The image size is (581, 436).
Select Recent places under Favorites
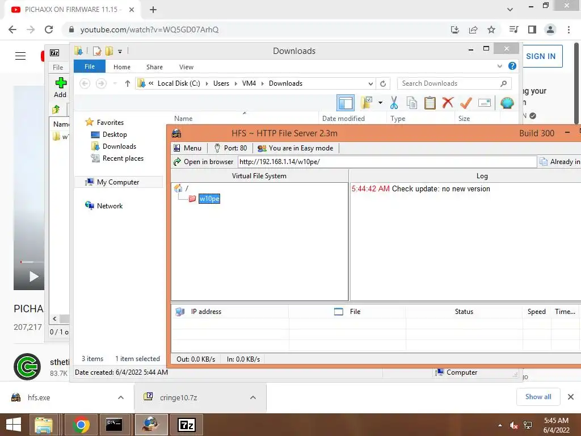pyautogui.click(x=123, y=158)
